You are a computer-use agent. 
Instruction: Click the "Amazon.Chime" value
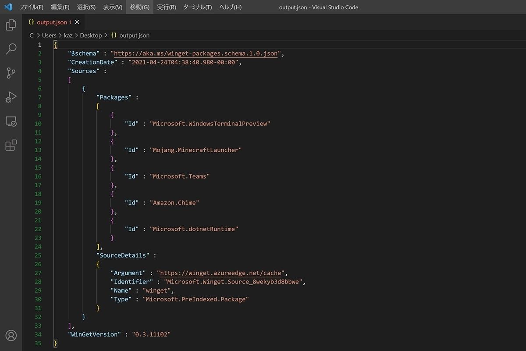pos(174,203)
